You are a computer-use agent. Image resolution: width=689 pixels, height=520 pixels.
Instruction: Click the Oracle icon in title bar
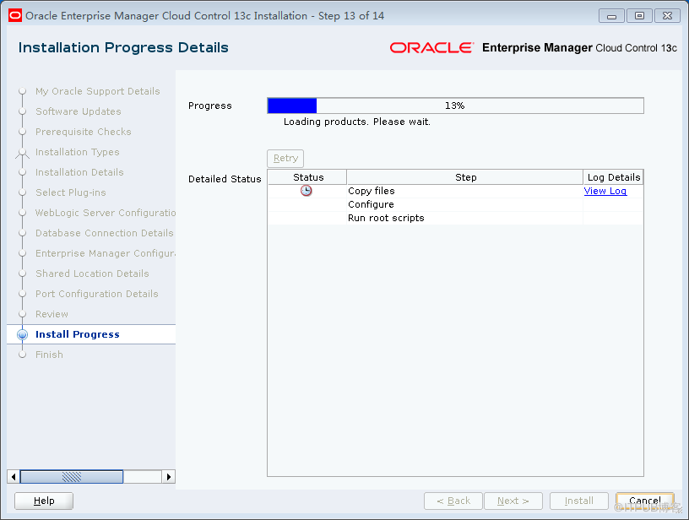click(x=15, y=16)
